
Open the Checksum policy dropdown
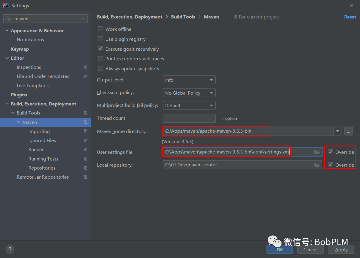pyautogui.click(x=189, y=93)
